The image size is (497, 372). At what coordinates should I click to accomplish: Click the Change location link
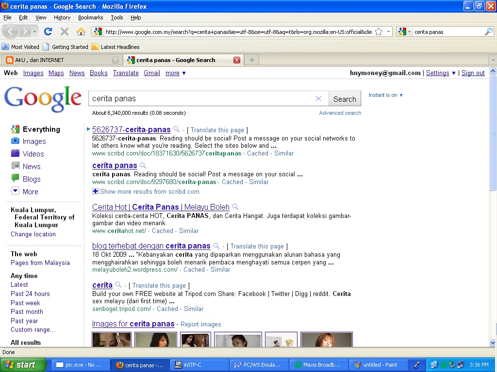click(x=33, y=234)
